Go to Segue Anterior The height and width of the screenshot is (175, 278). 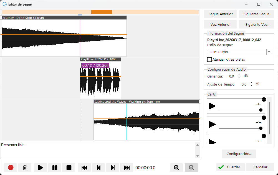pos(221,14)
